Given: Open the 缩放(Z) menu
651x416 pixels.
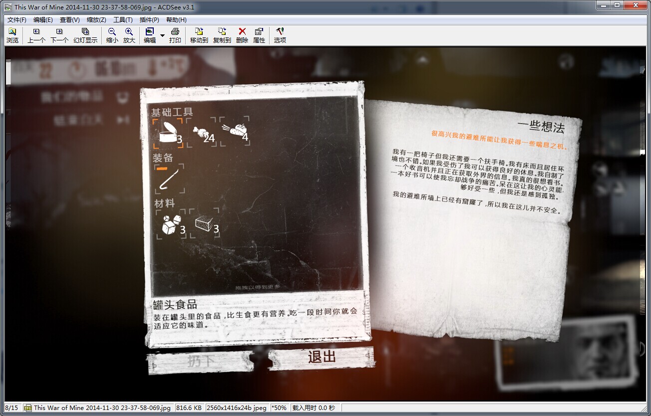Looking at the screenshot, I should pos(96,20).
